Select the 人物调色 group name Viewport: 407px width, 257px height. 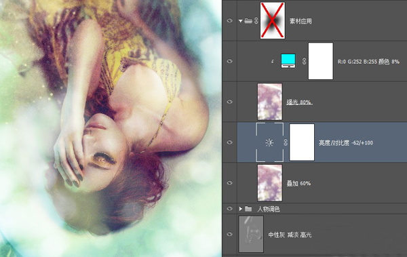pyautogui.click(x=269, y=209)
